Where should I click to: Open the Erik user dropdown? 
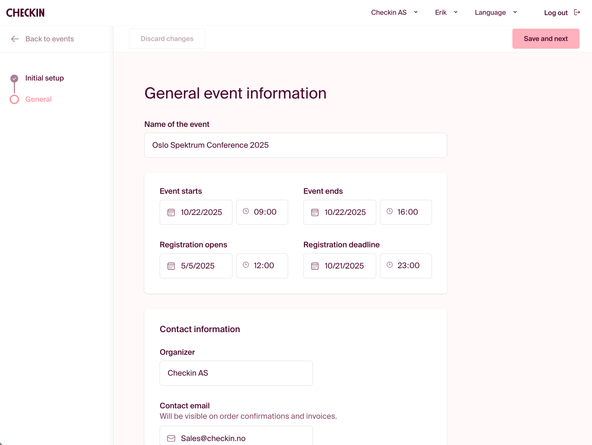coord(446,13)
